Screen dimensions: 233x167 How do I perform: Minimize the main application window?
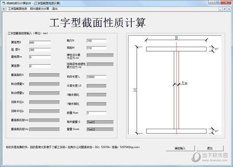pos(212,3)
